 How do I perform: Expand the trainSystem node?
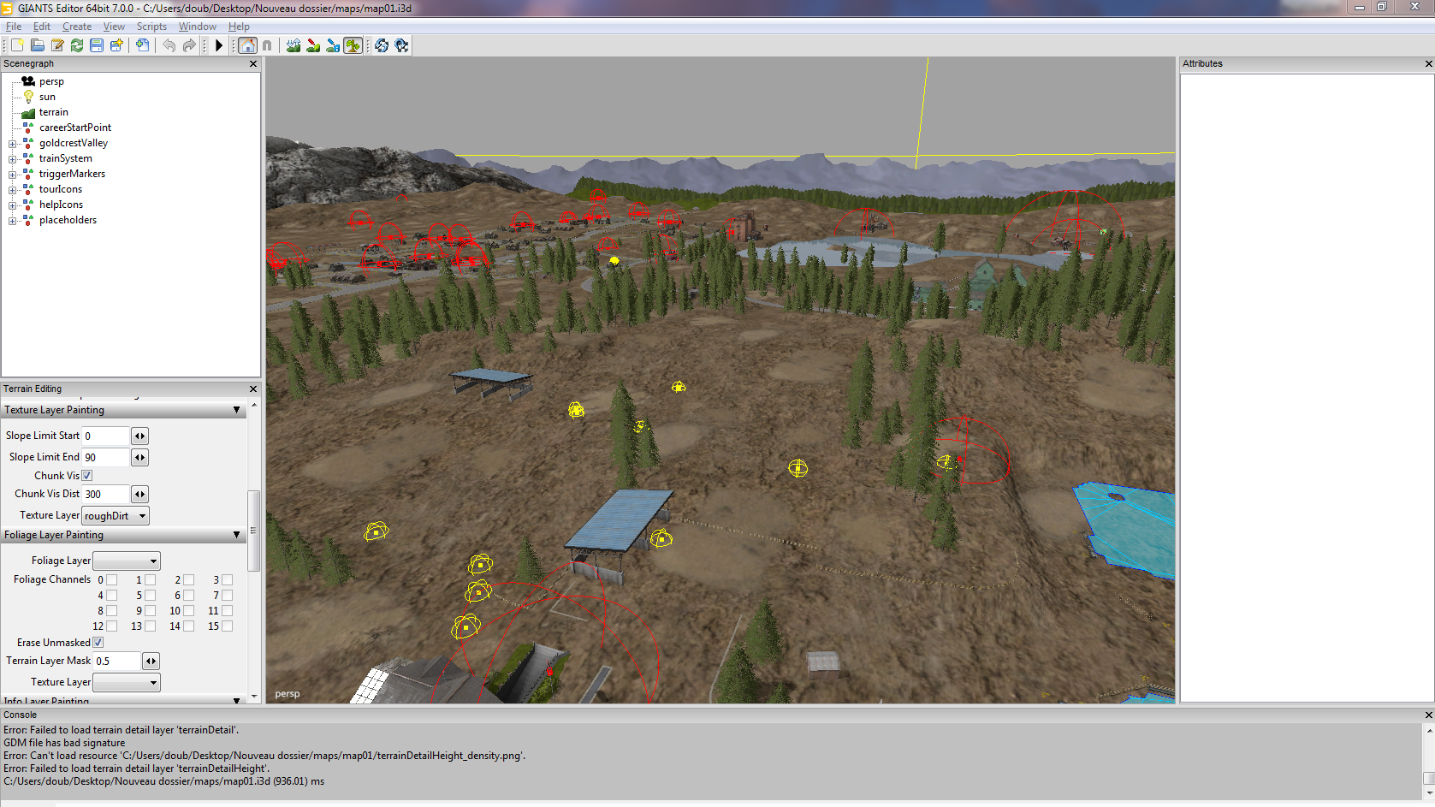click(13, 159)
